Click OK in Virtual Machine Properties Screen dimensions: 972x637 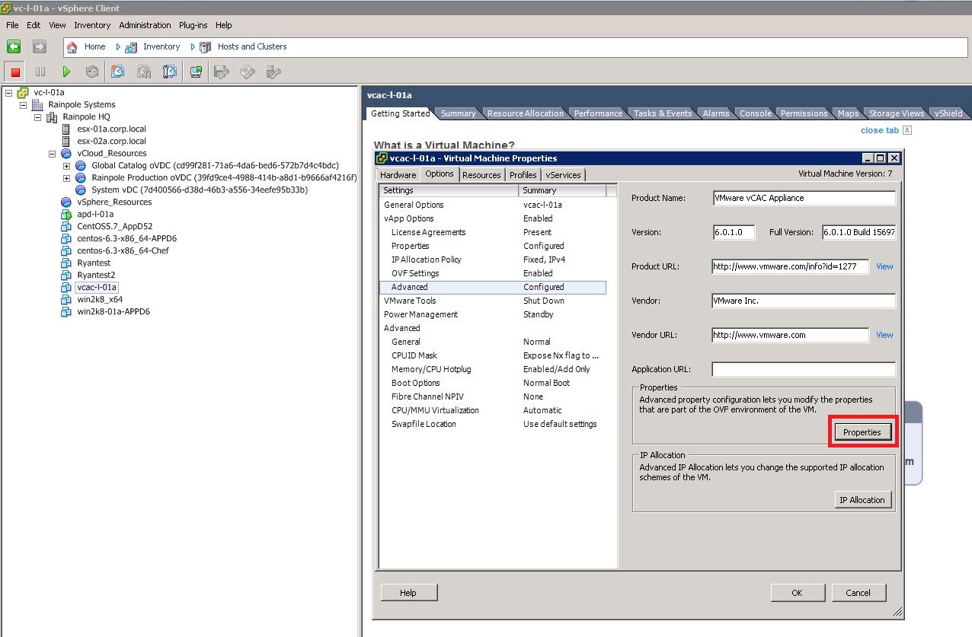797,593
